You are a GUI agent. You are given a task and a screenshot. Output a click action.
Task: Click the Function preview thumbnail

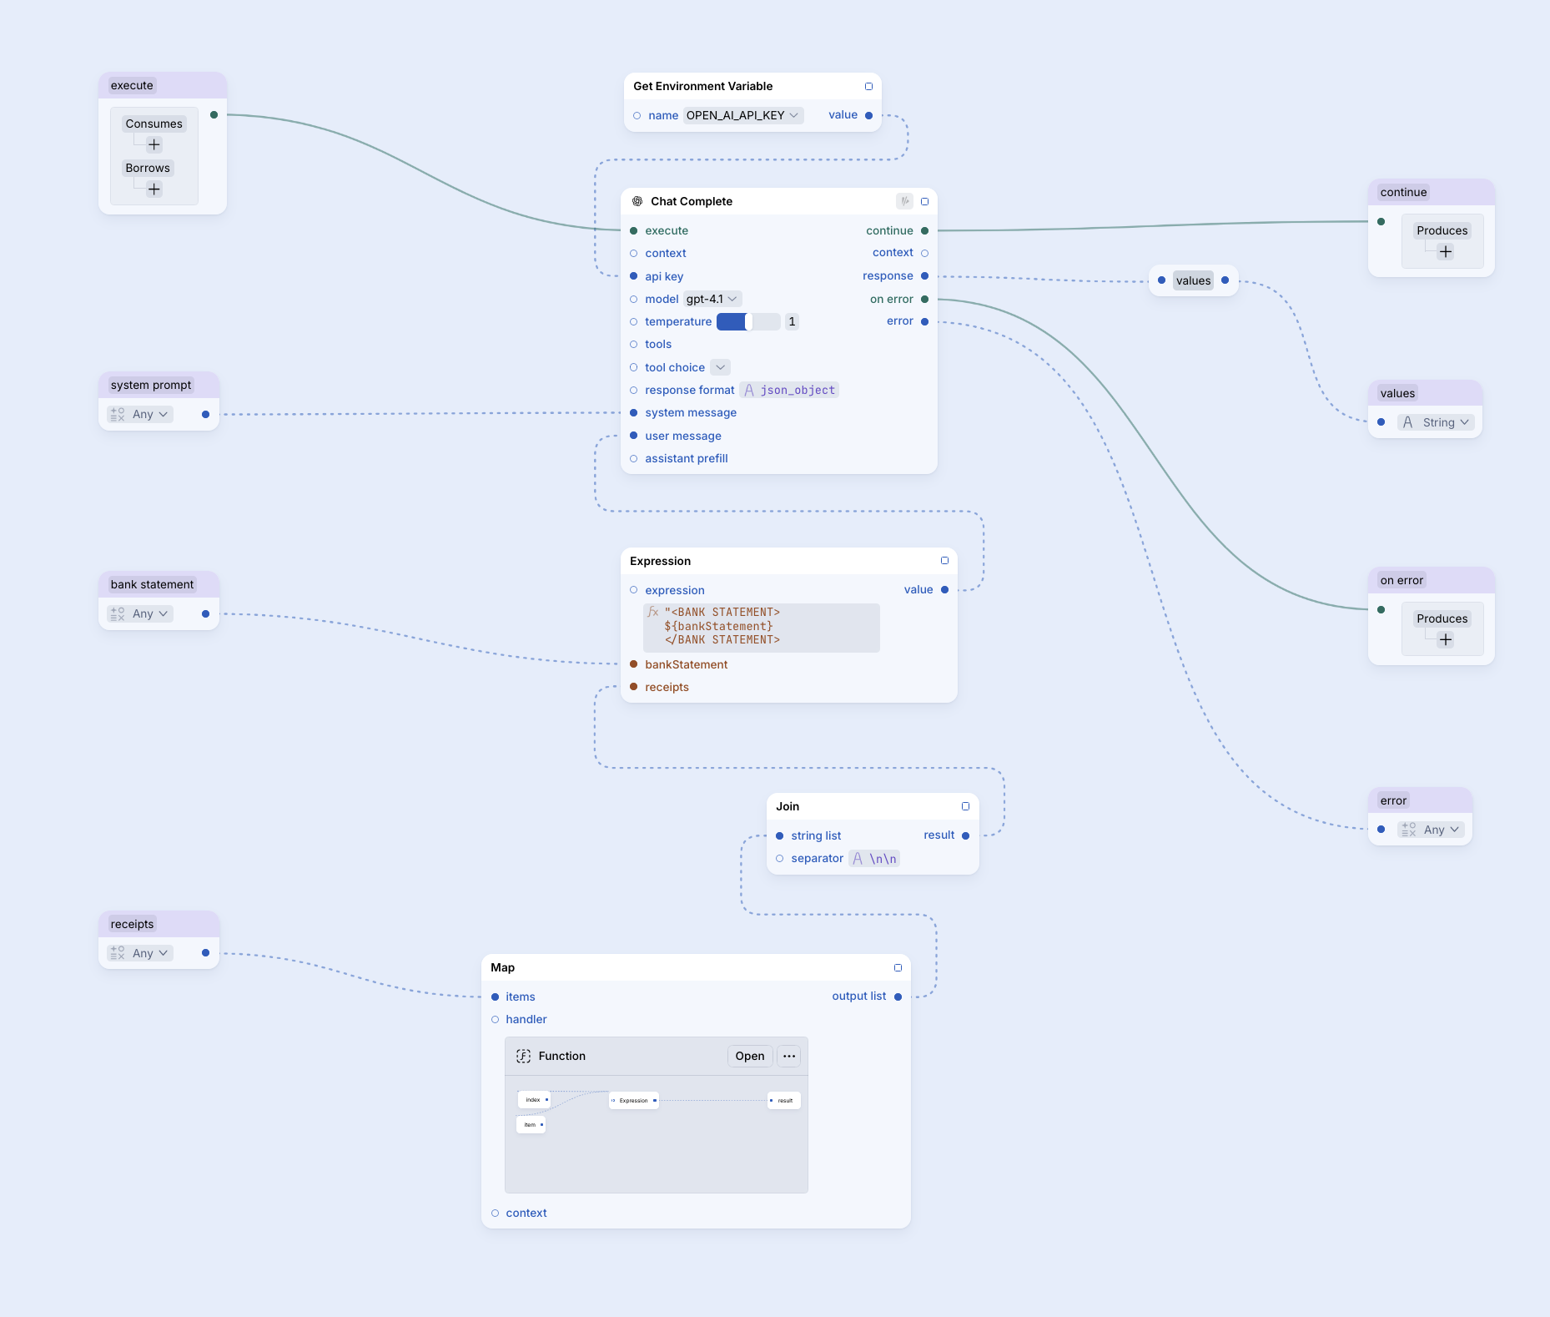pos(657,1134)
